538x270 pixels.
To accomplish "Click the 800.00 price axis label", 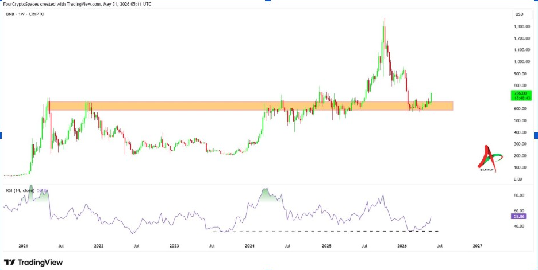I will pyautogui.click(x=519, y=85).
